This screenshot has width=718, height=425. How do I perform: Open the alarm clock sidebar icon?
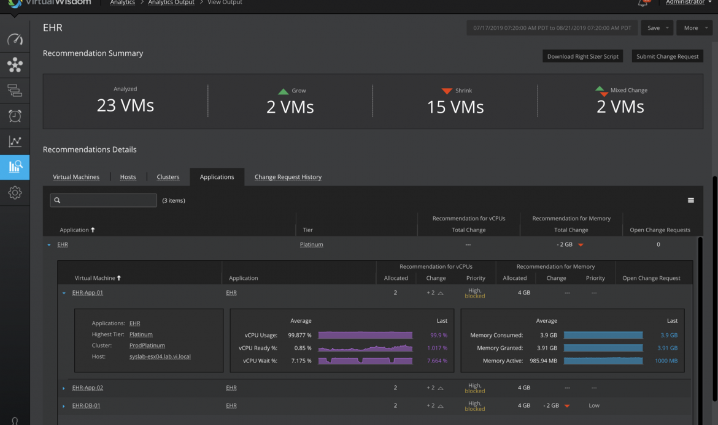15,116
